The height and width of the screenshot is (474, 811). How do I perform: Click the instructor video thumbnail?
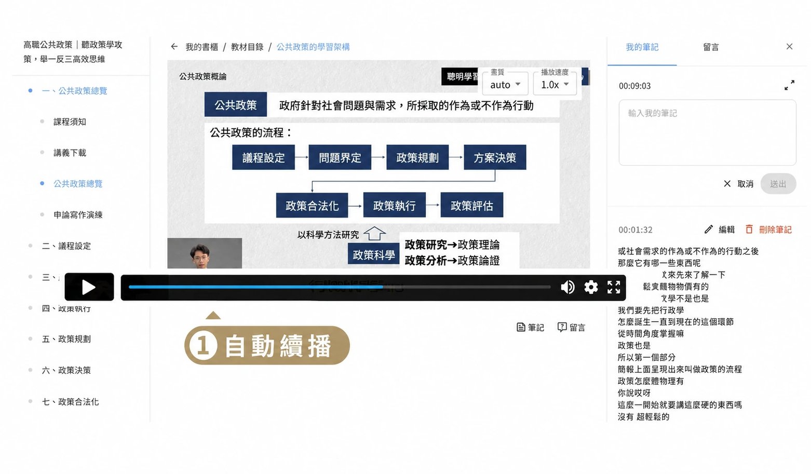(205, 253)
